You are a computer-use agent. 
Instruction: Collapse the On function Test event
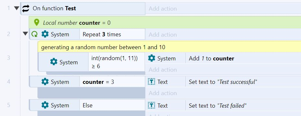pos(17,8)
